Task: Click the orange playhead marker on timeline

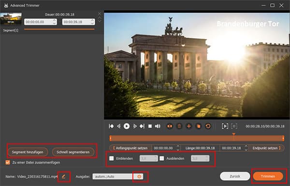Action: (x=234, y=134)
